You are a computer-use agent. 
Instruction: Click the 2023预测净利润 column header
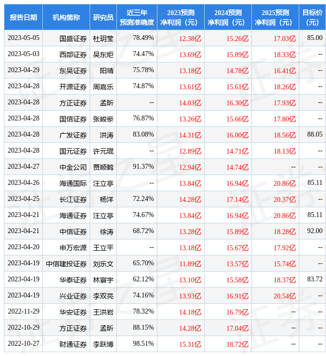coord(181,17)
